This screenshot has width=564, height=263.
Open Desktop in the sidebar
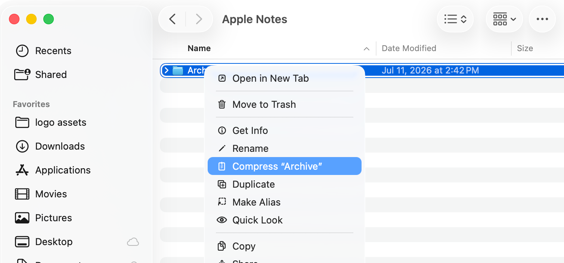[x=54, y=242]
